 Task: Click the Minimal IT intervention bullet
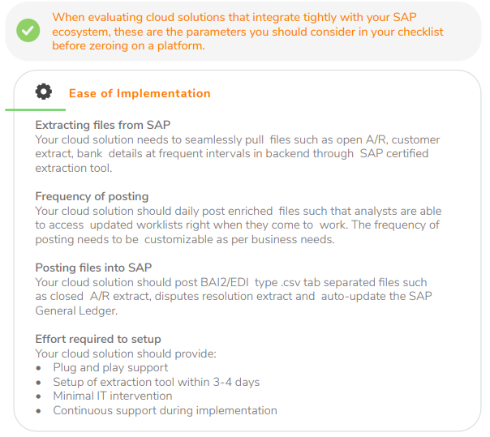[x=113, y=396]
